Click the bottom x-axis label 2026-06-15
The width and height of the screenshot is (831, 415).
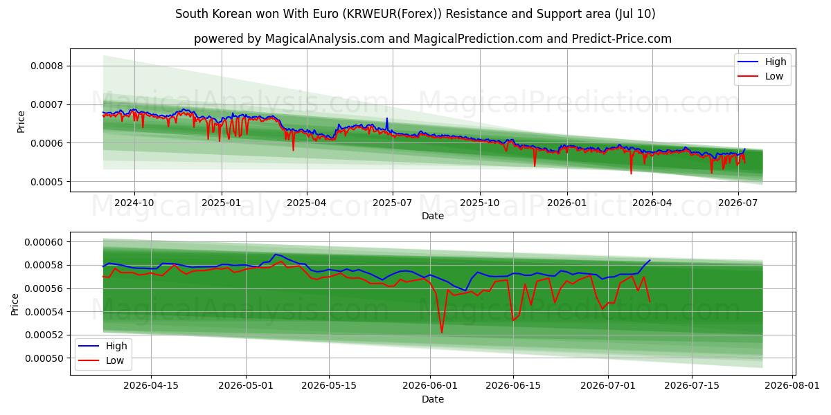coord(514,386)
